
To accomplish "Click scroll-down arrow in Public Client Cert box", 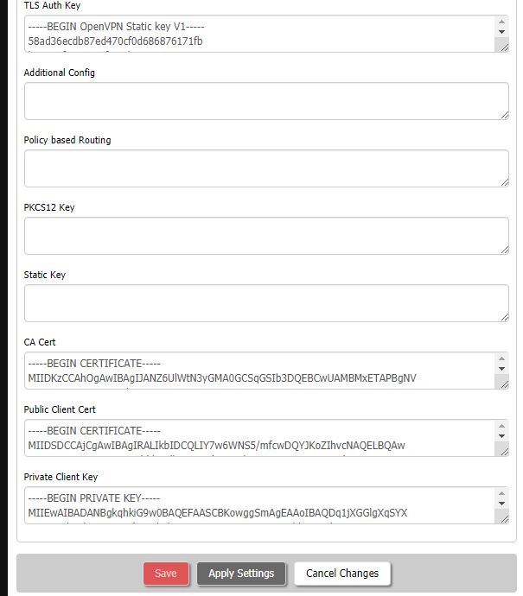I will (501, 436).
